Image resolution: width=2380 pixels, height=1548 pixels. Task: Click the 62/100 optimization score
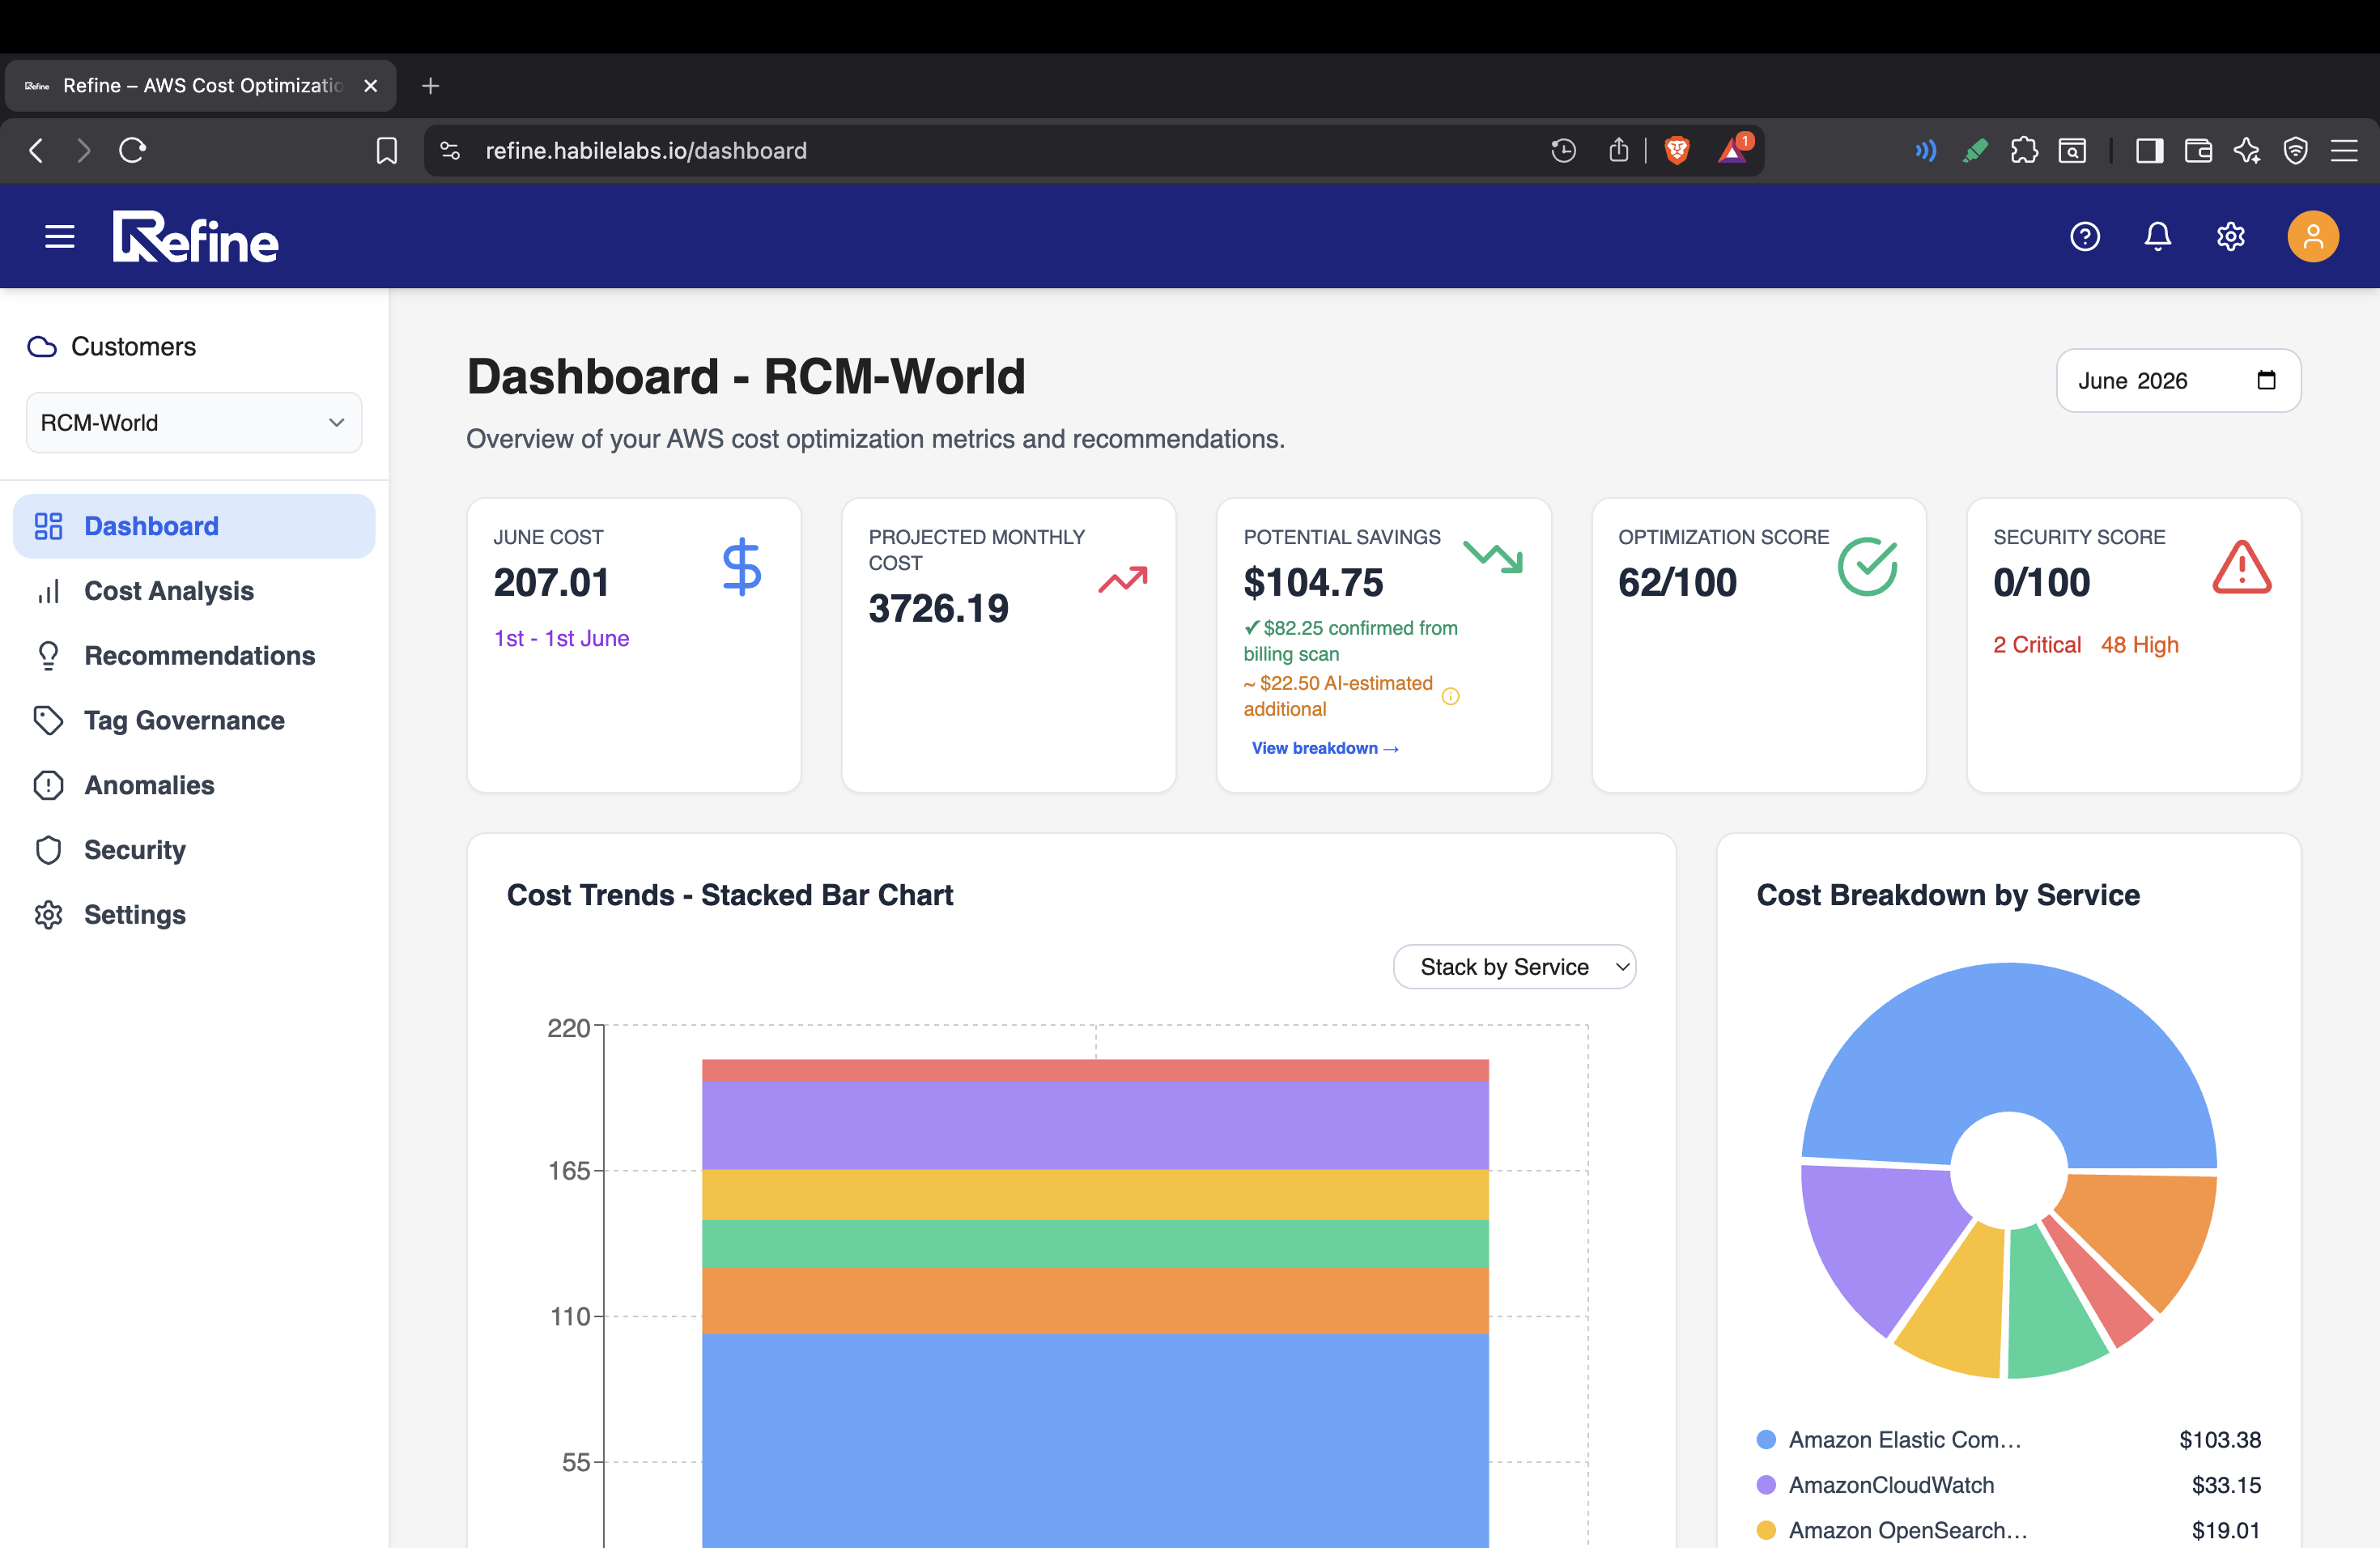(1677, 582)
